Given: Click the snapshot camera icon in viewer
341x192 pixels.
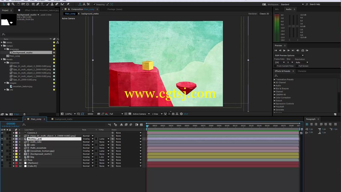Looking at the screenshot, I should (x=99, y=113).
